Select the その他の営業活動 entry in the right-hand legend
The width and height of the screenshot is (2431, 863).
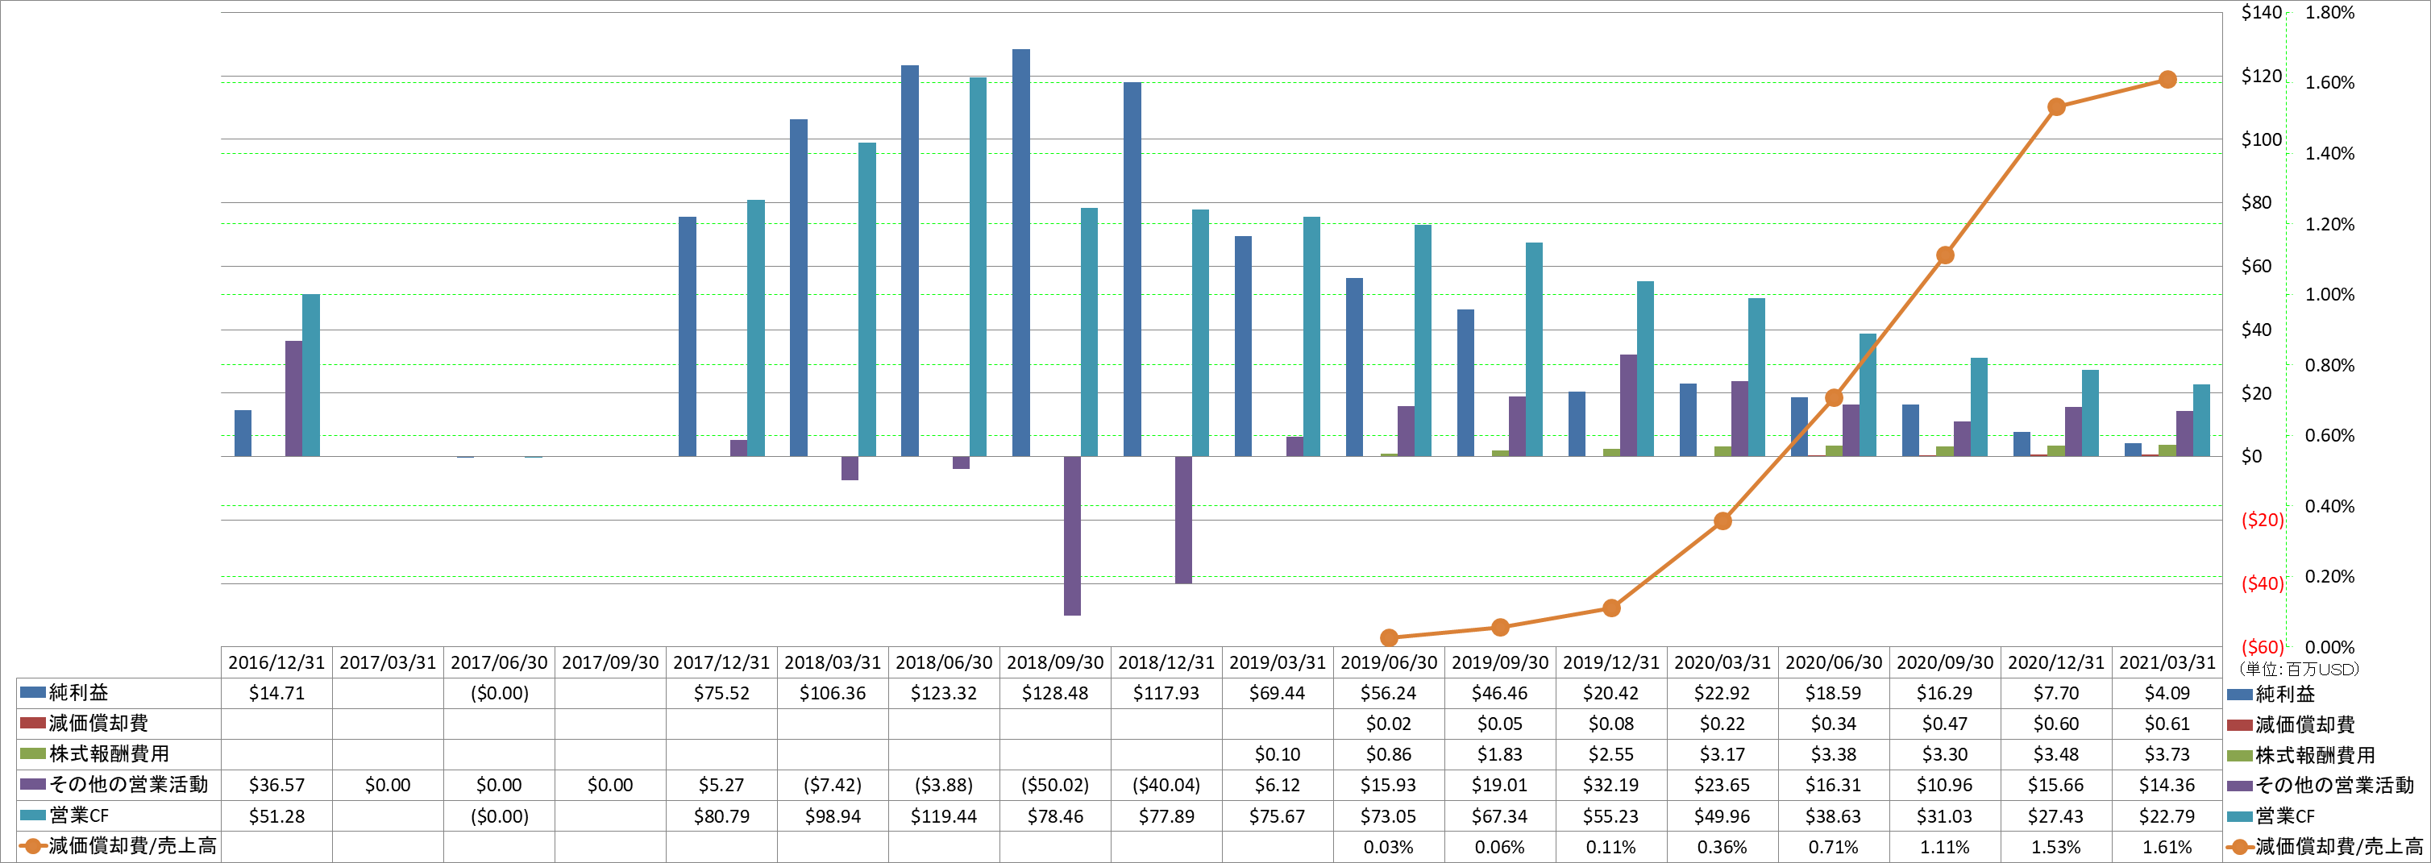(2321, 785)
